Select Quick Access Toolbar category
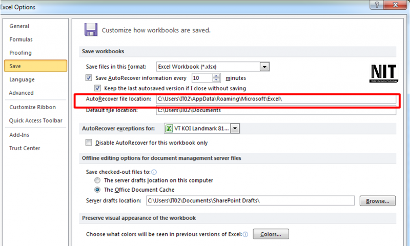This screenshot has width=410, height=246. click(x=35, y=120)
